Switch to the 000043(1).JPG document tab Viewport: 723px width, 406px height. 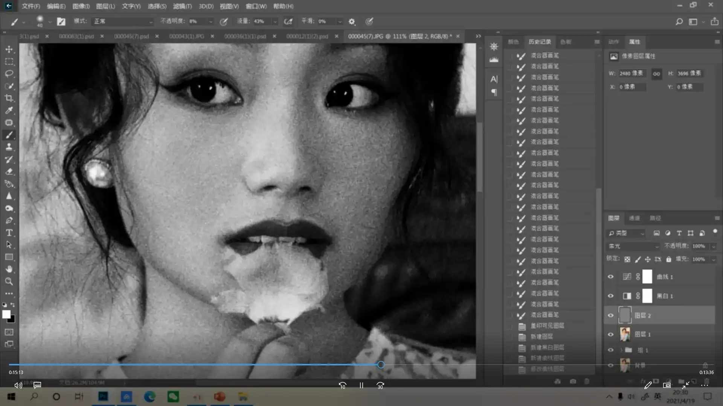pos(186,36)
